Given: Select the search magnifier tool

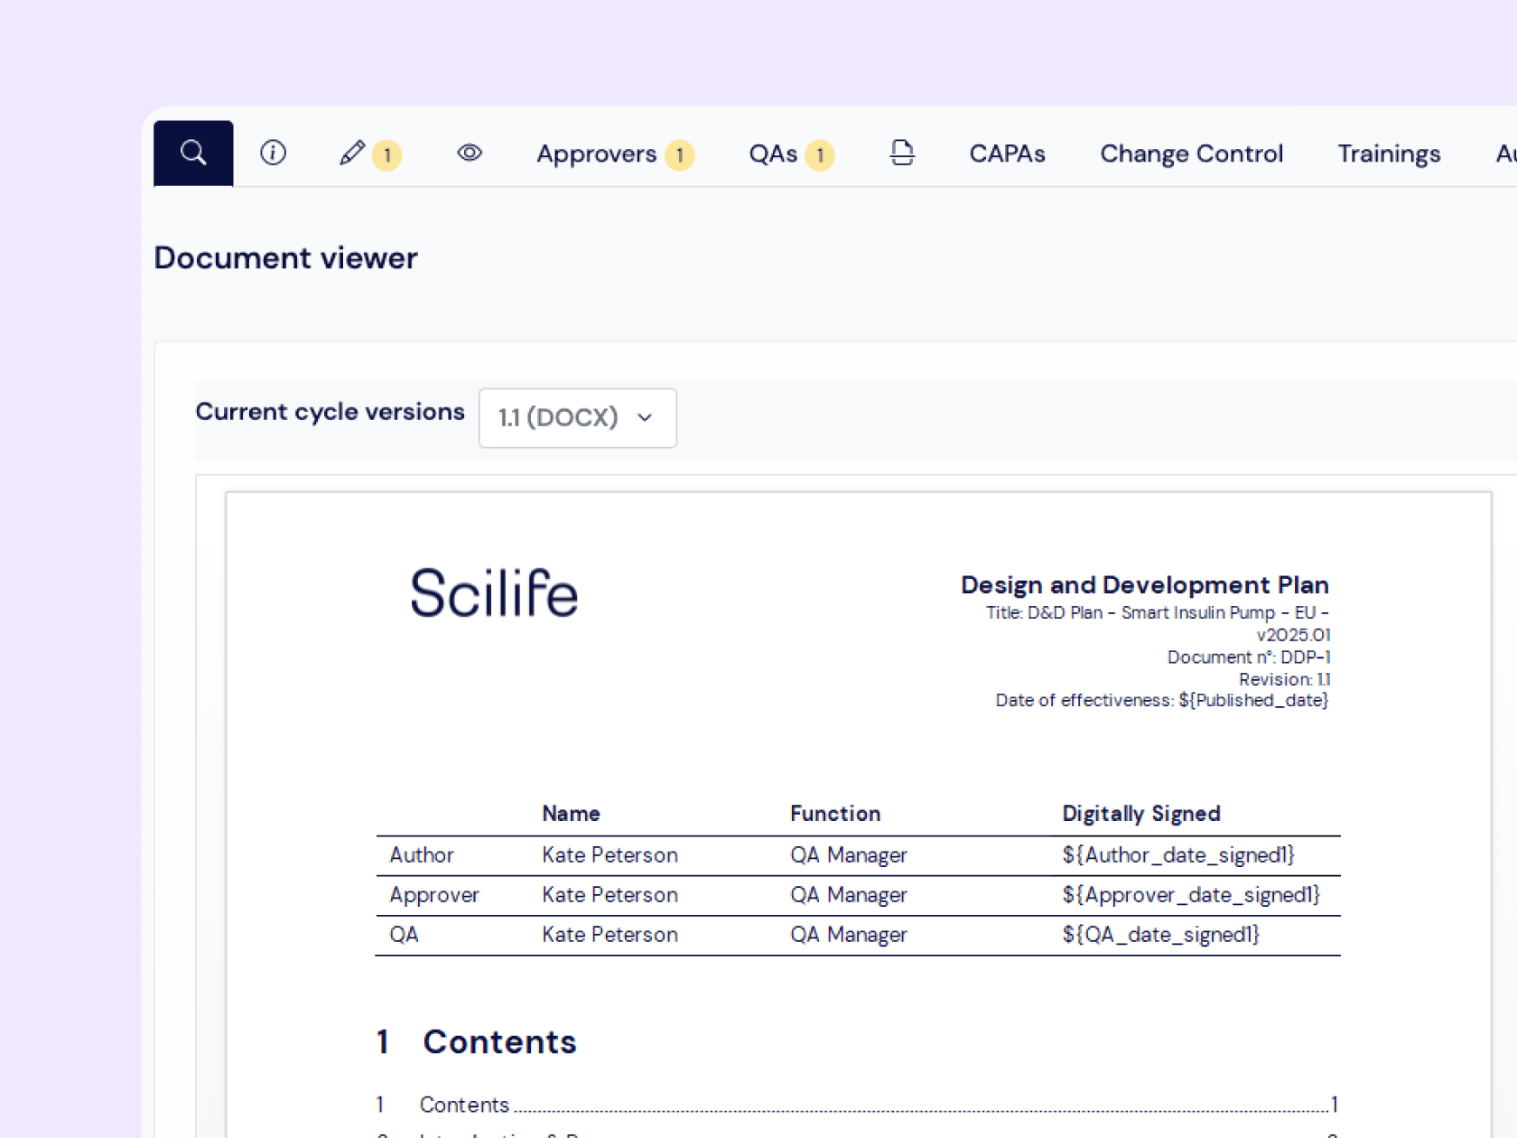Looking at the screenshot, I should coord(192,153).
